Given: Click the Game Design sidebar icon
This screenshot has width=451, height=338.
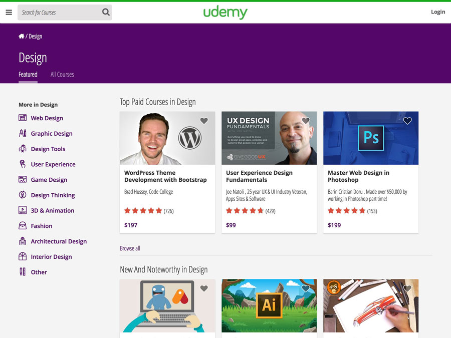Looking at the screenshot, I should 23,180.
